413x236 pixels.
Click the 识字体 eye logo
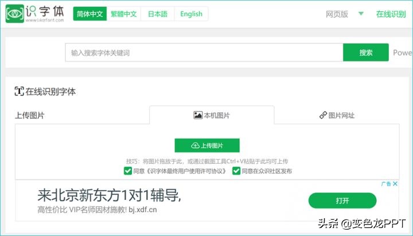click(x=15, y=14)
